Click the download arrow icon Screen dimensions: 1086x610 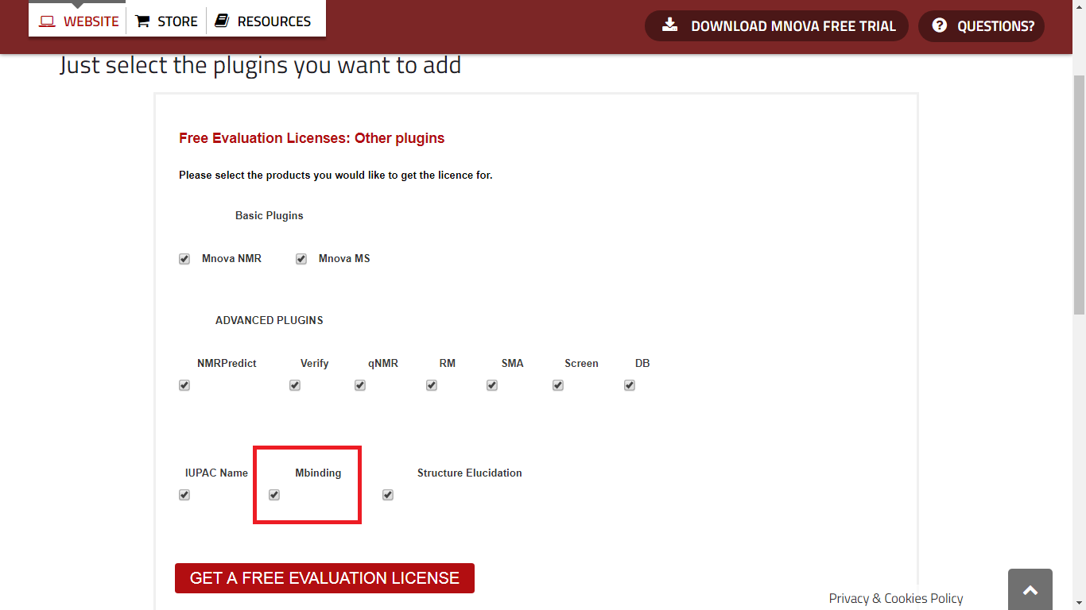[x=670, y=25]
